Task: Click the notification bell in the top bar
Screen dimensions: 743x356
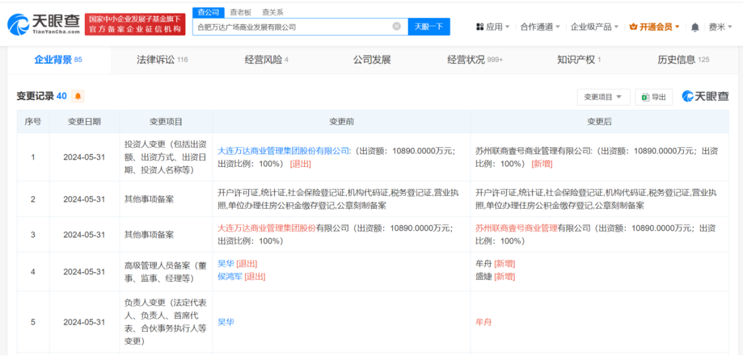Action: click(x=695, y=27)
